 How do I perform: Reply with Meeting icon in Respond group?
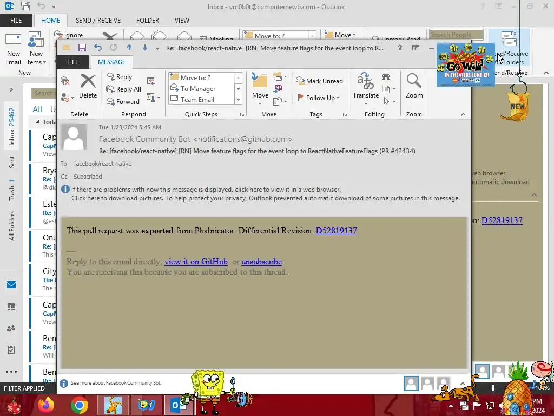click(151, 81)
